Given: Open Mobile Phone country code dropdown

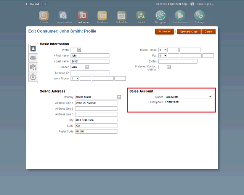Looking at the screenshot, I should (x=162, y=50).
